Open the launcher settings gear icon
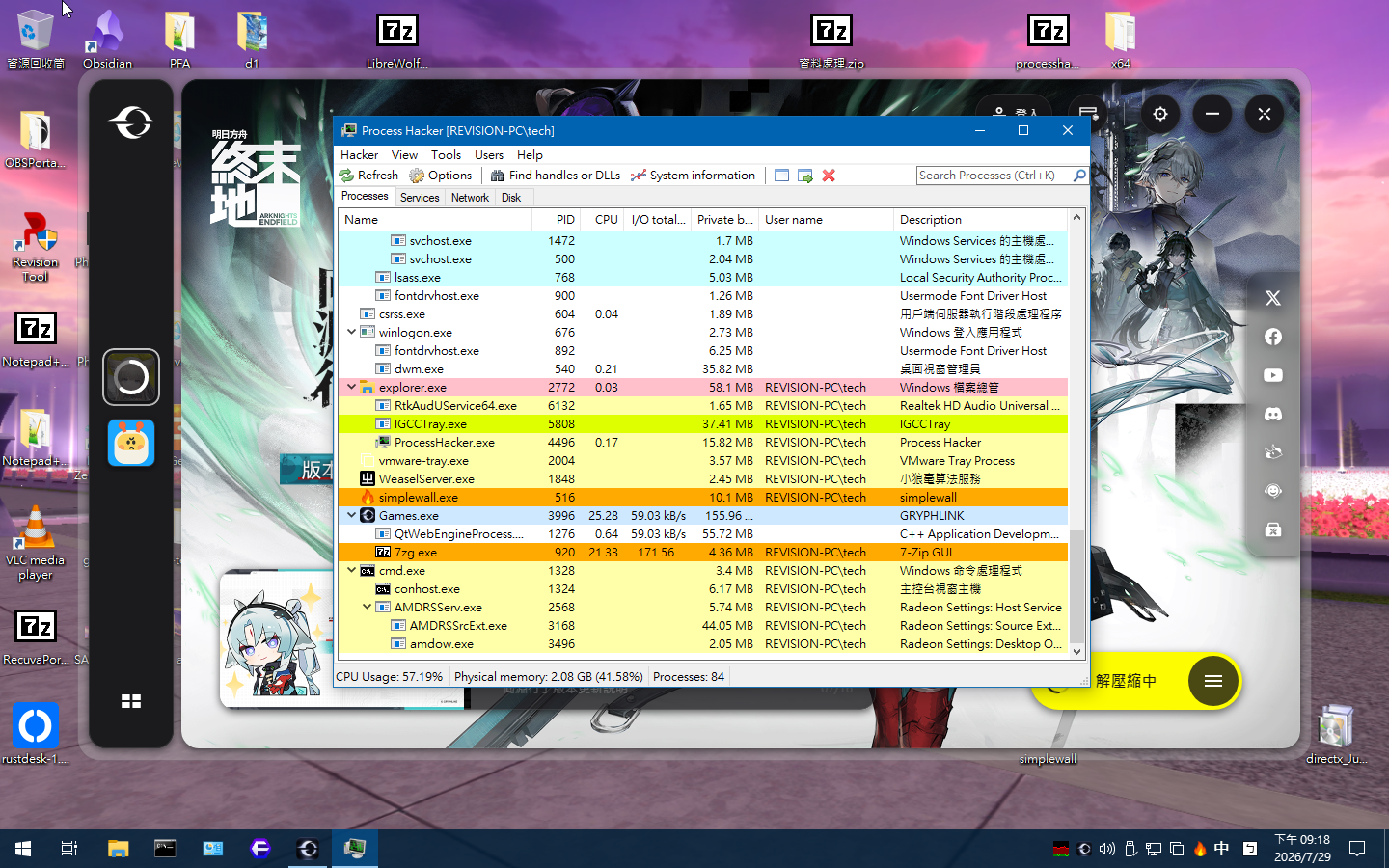This screenshot has width=1389, height=868. 1160,114
